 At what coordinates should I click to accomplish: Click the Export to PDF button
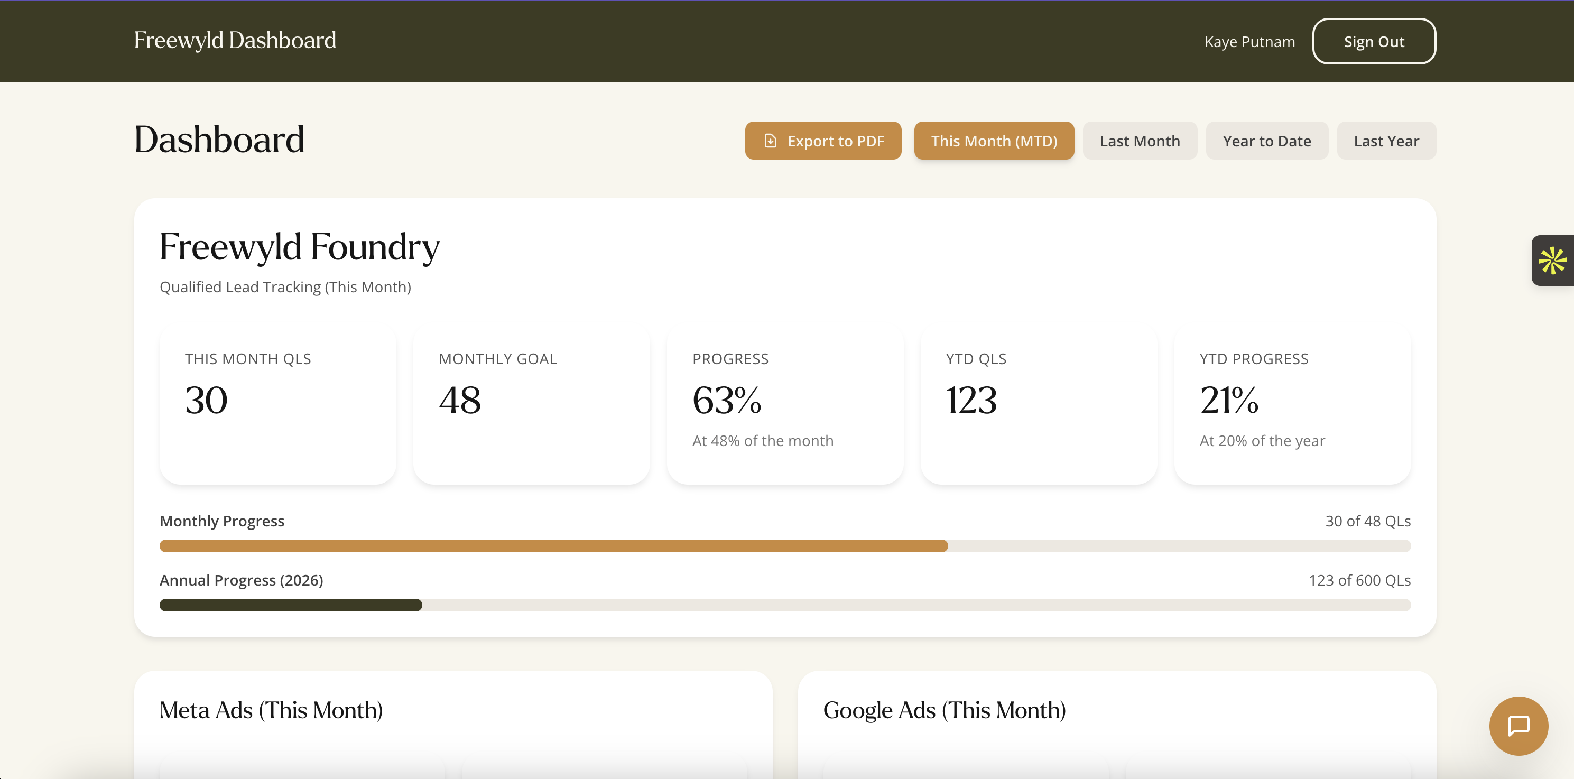pyautogui.click(x=823, y=141)
